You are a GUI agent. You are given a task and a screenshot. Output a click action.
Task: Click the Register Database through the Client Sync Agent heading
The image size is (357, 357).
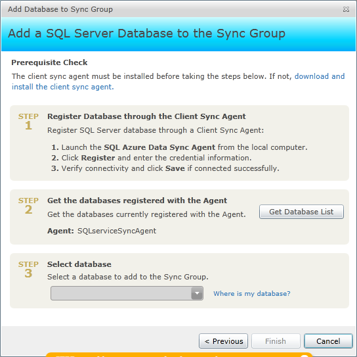(x=146, y=116)
